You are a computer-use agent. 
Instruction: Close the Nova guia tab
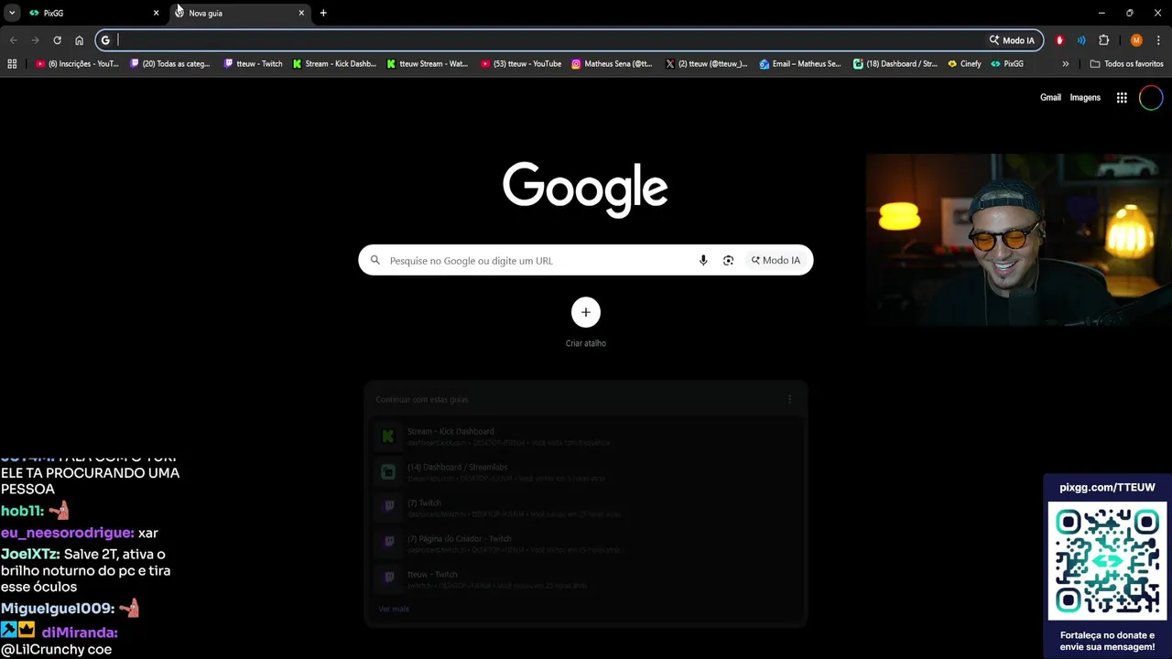pos(301,13)
